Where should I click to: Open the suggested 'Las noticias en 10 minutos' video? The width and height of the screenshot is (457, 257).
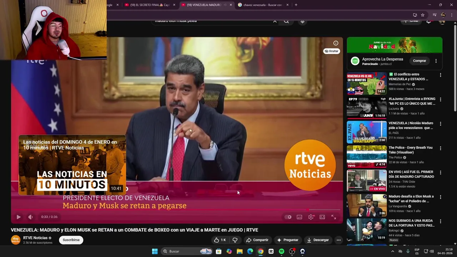[x=72, y=165]
